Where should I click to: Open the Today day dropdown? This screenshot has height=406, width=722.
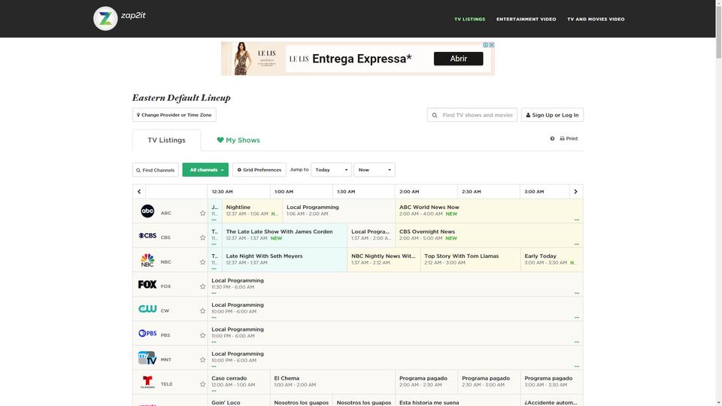[x=331, y=170]
